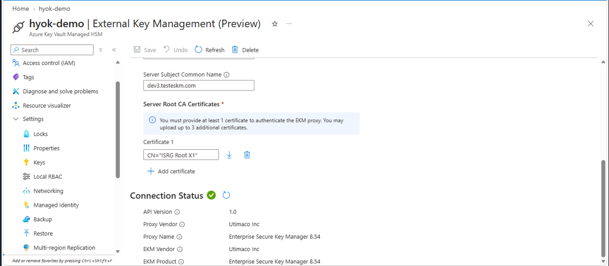609x266 pixels.
Task: Click the green Connection Status checkmark
Action: point(211,195)
